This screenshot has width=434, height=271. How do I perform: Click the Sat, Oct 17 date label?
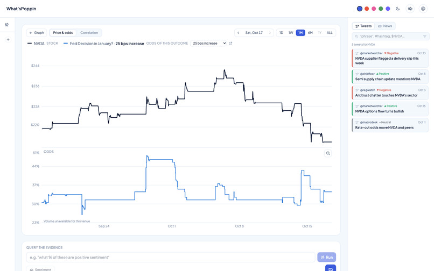pyautogui.click(x=254, y=33)
